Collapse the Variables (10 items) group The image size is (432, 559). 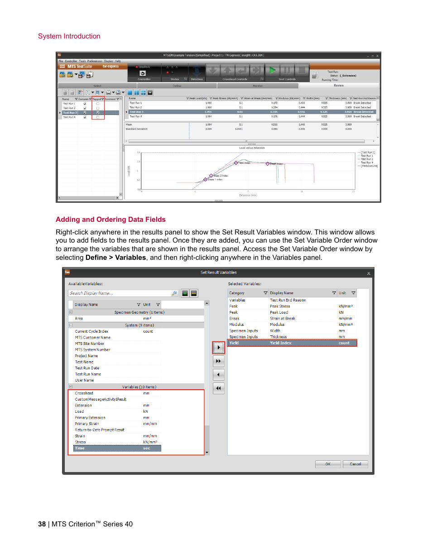[x=71, y=387]
